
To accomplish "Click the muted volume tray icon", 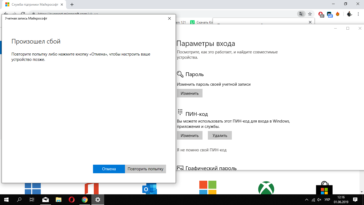I will 319,200.
